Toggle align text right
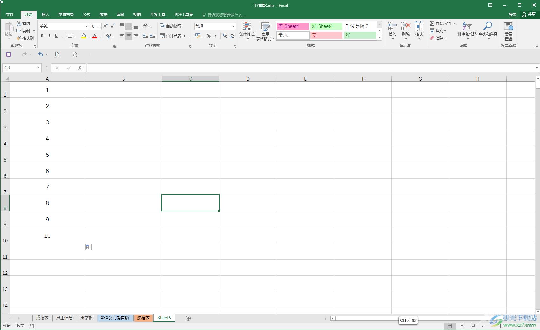 136,36
